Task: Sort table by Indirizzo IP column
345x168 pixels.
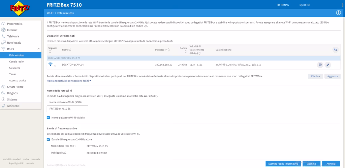Action: [168, 50]
